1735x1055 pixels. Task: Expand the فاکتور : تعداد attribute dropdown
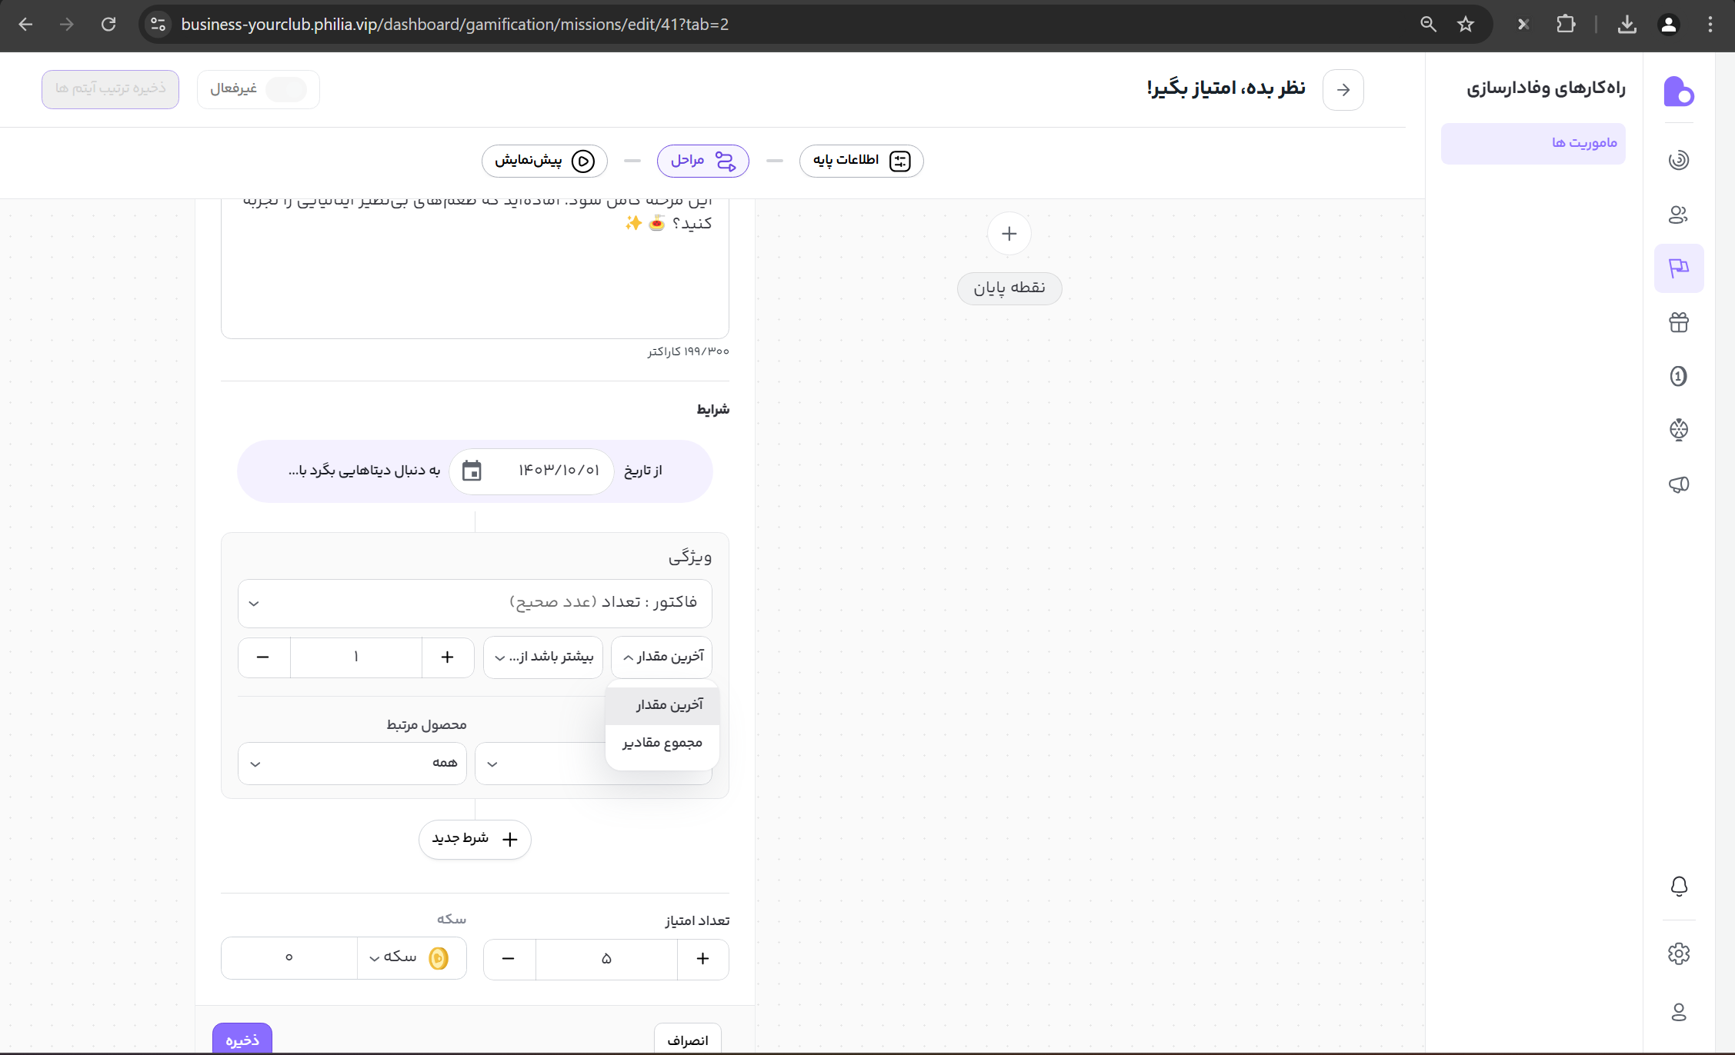pyautogui.click(x=475, y=603)
